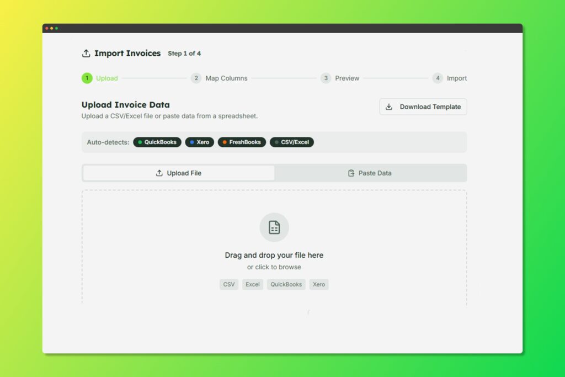The image size is (565, 377).
Task: Click the download icon in Download Template
Action: [389, 107]
